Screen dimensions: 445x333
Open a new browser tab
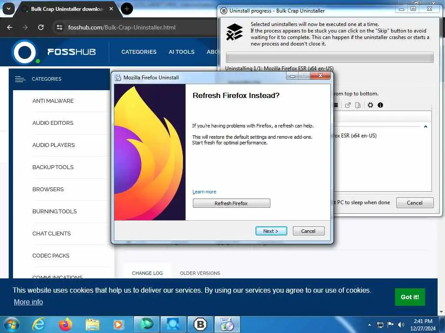click(x=126, y=9)
